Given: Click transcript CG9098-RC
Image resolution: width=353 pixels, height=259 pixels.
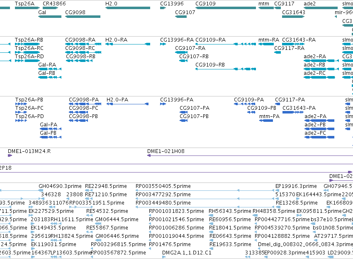Looking at the screenshot, I should click(80, 48).
